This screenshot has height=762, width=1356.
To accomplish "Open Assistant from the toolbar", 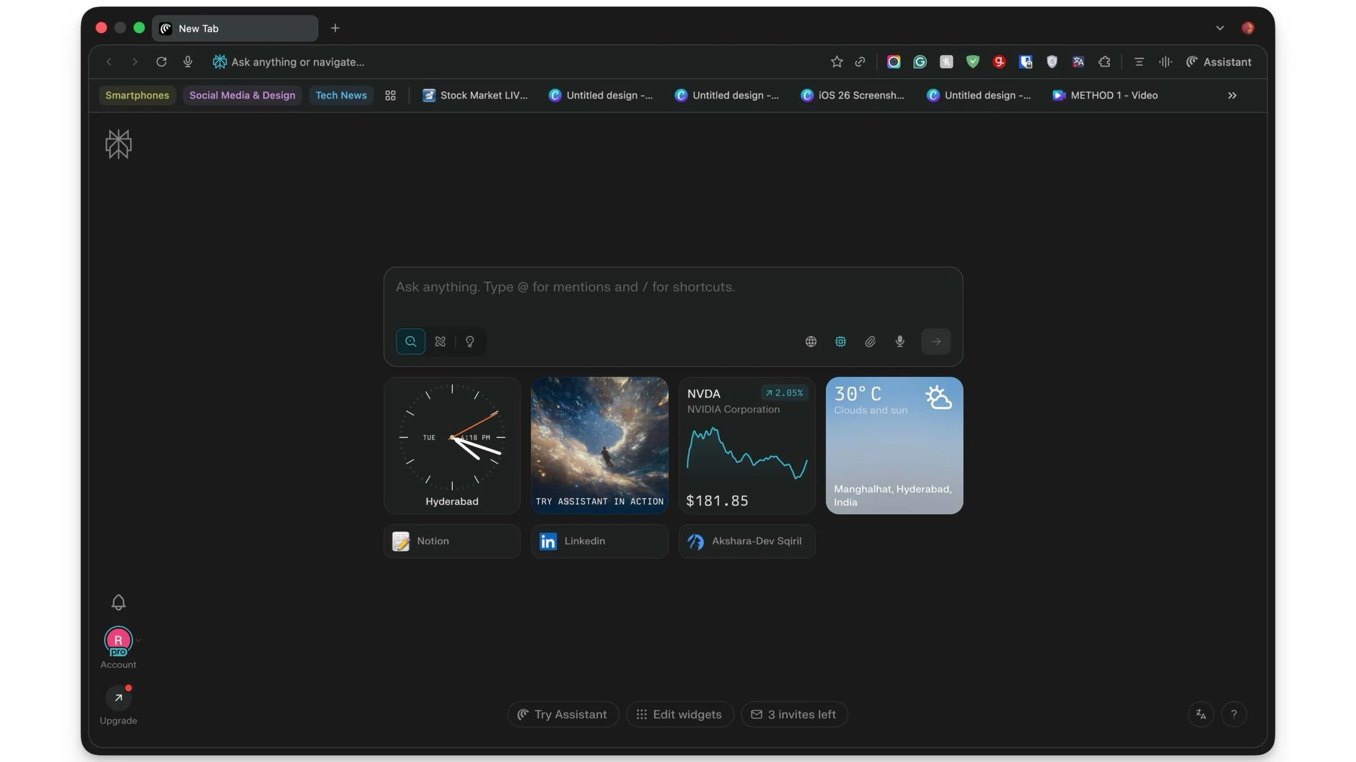I will coord(1220,62).
